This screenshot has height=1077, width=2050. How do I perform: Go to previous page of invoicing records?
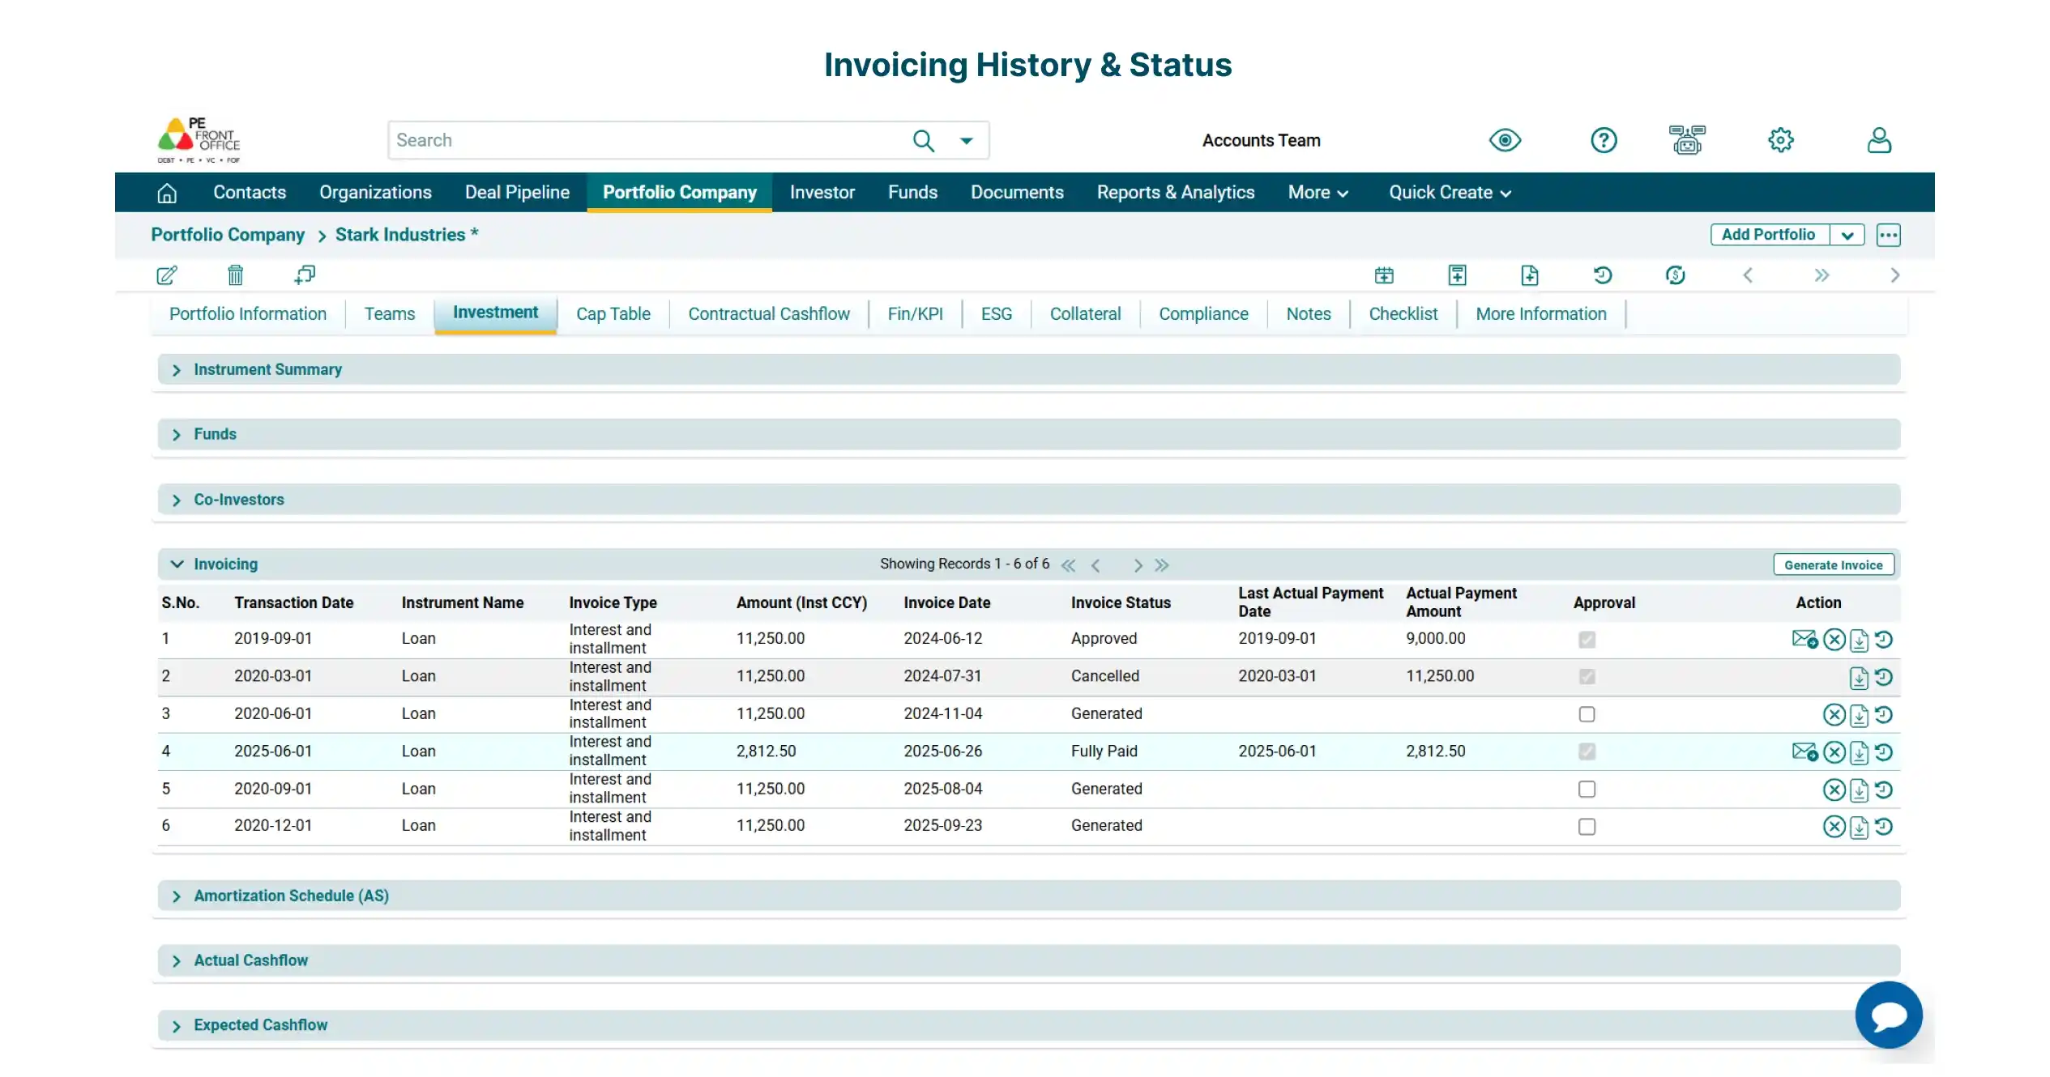click(x=1095, y=565)
